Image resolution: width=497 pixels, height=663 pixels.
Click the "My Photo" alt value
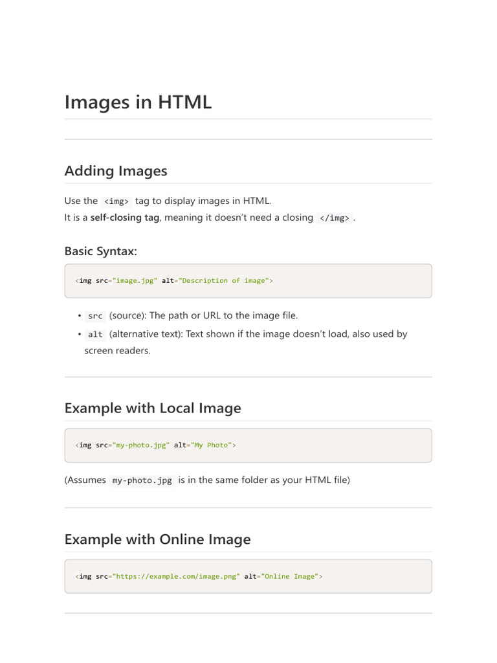pos(212,445)
